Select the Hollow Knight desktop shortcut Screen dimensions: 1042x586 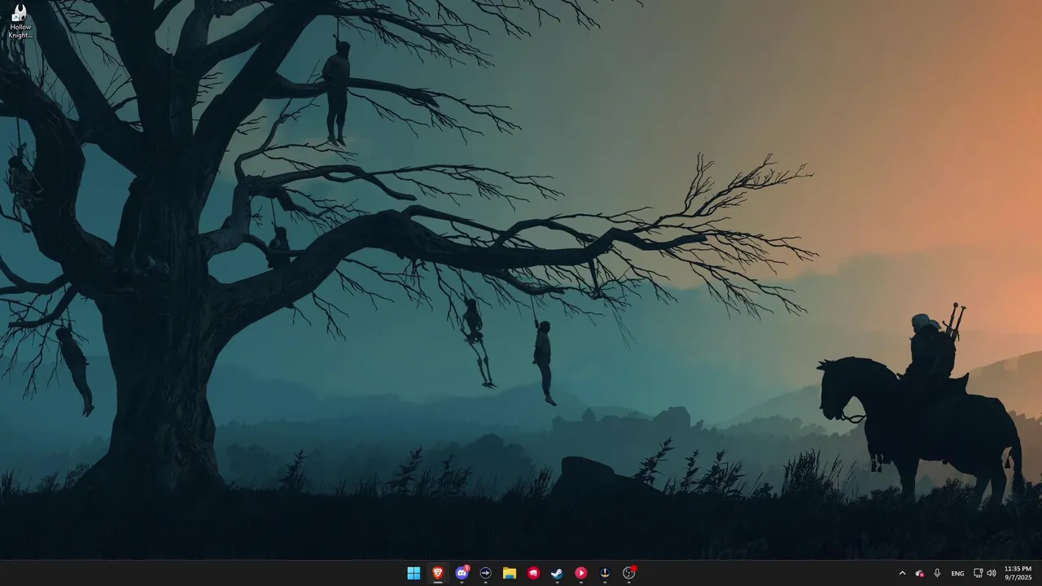pos(20,21)
